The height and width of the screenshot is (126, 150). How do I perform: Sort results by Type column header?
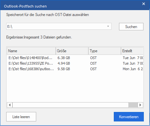pyautogui.click(x=105, y=51)
